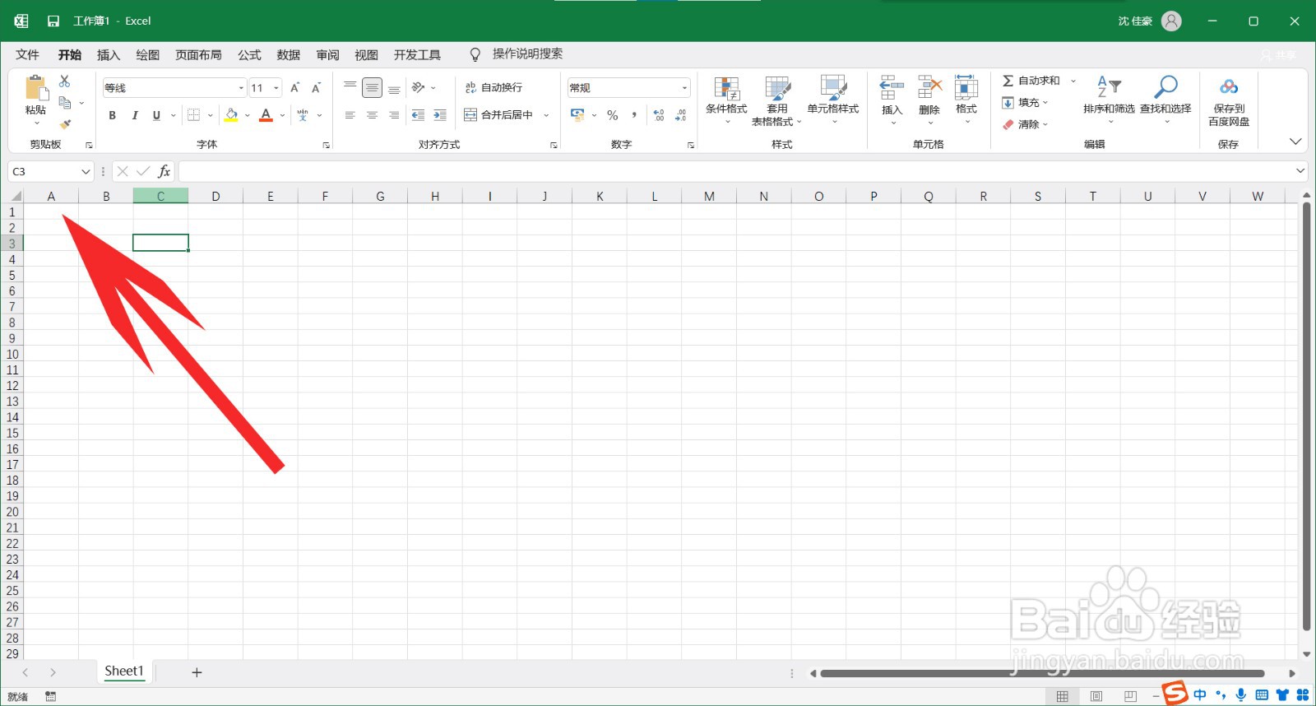Screen dimensions: 1316x706
Task: Increase decimal places
Action: [x=659, y=115]
